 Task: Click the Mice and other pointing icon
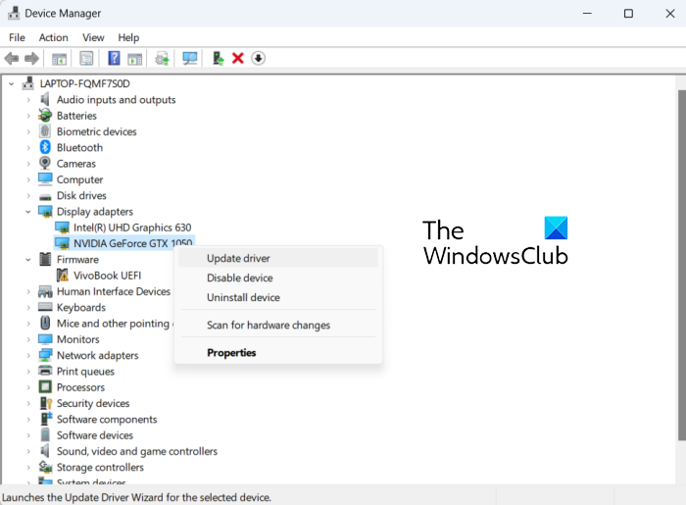coord(45,323)
